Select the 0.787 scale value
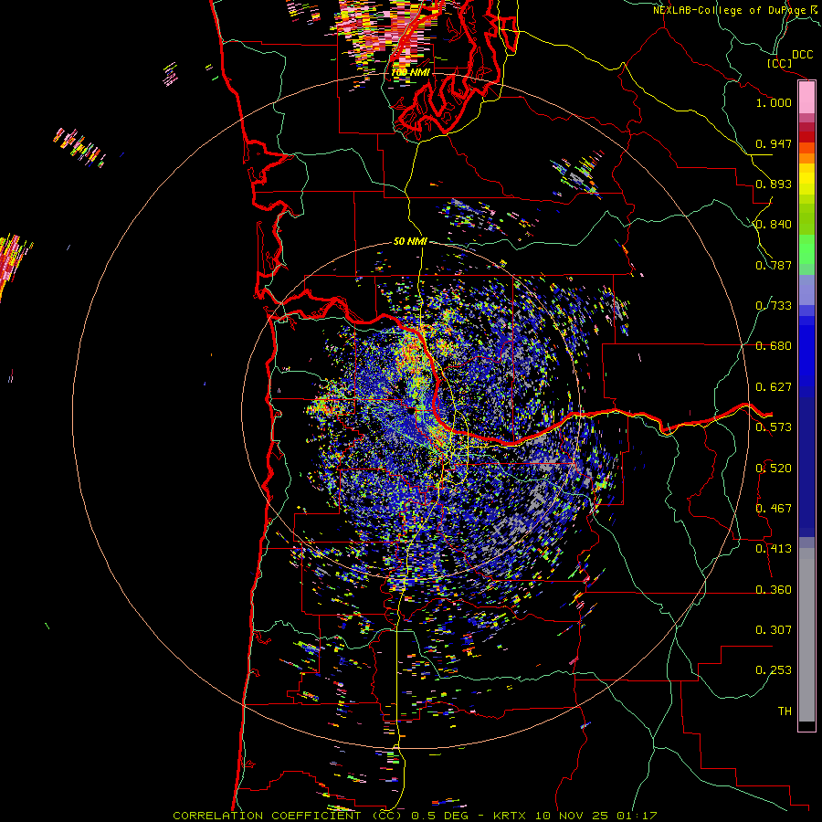Screen dimensions: 822x822 (x=774, y=265)
